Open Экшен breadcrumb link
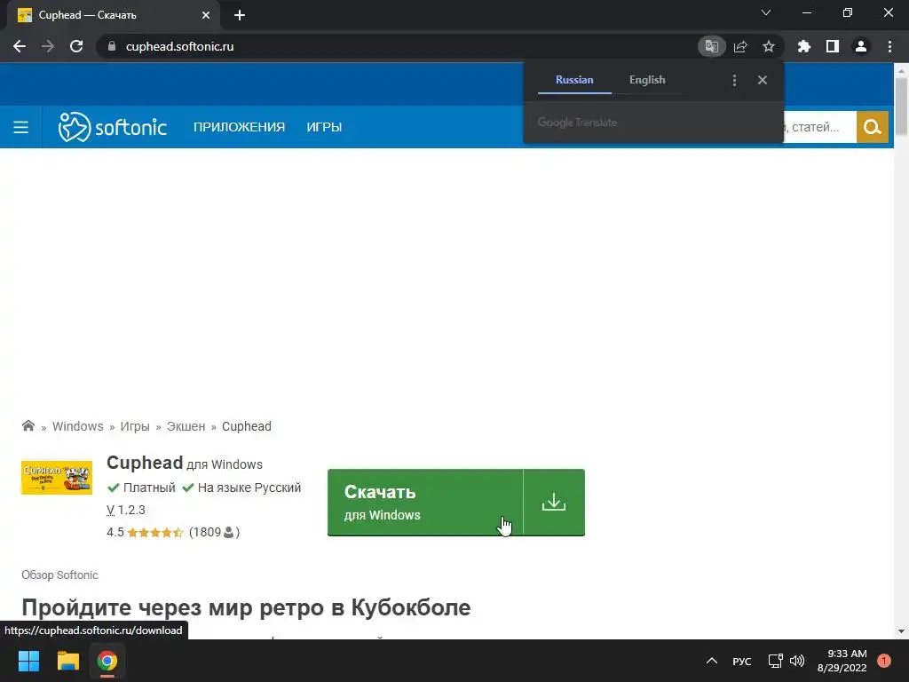The width and height of the screenshot is (909, 682). point(186,426)
